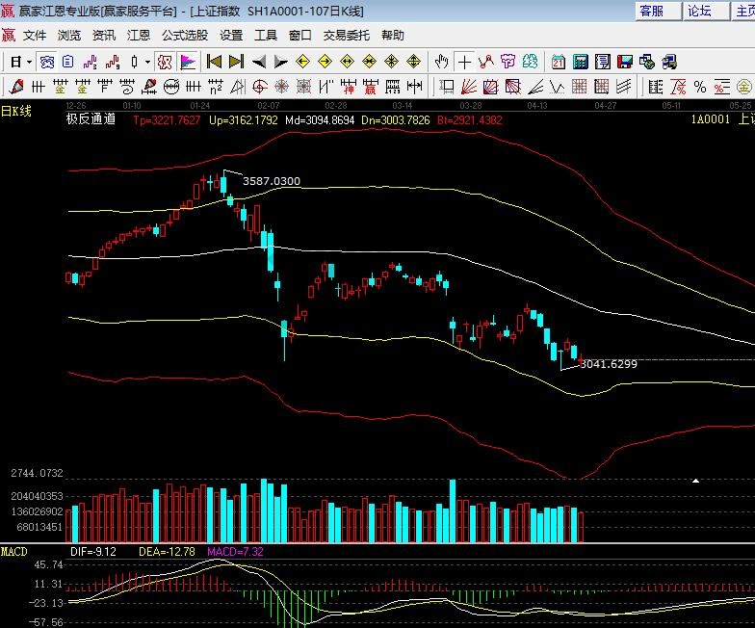Open the 文件 menu
Viewport: 755px width, 628px height.
(x=35, y=36)
